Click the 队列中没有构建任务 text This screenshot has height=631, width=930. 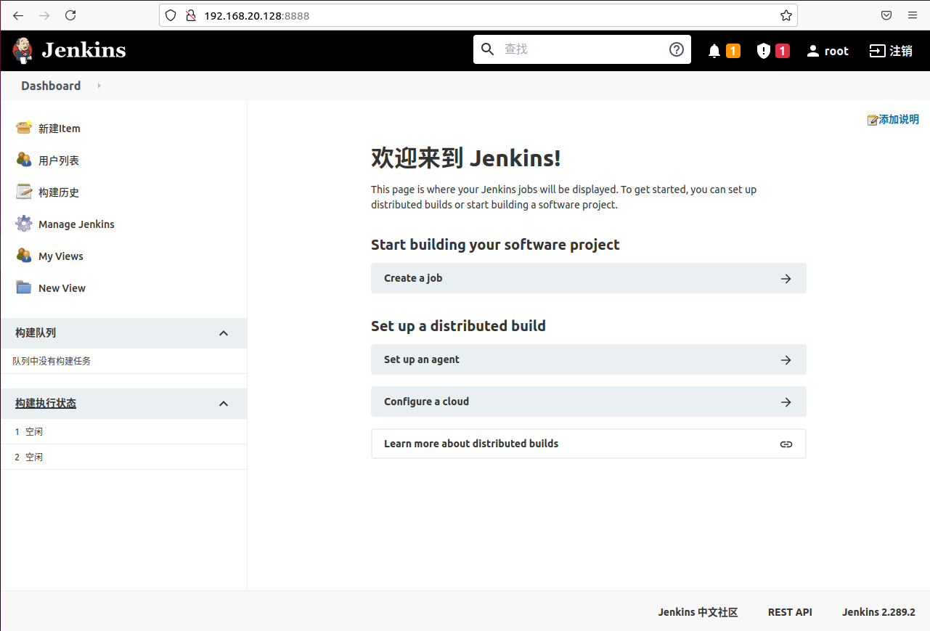52,361
